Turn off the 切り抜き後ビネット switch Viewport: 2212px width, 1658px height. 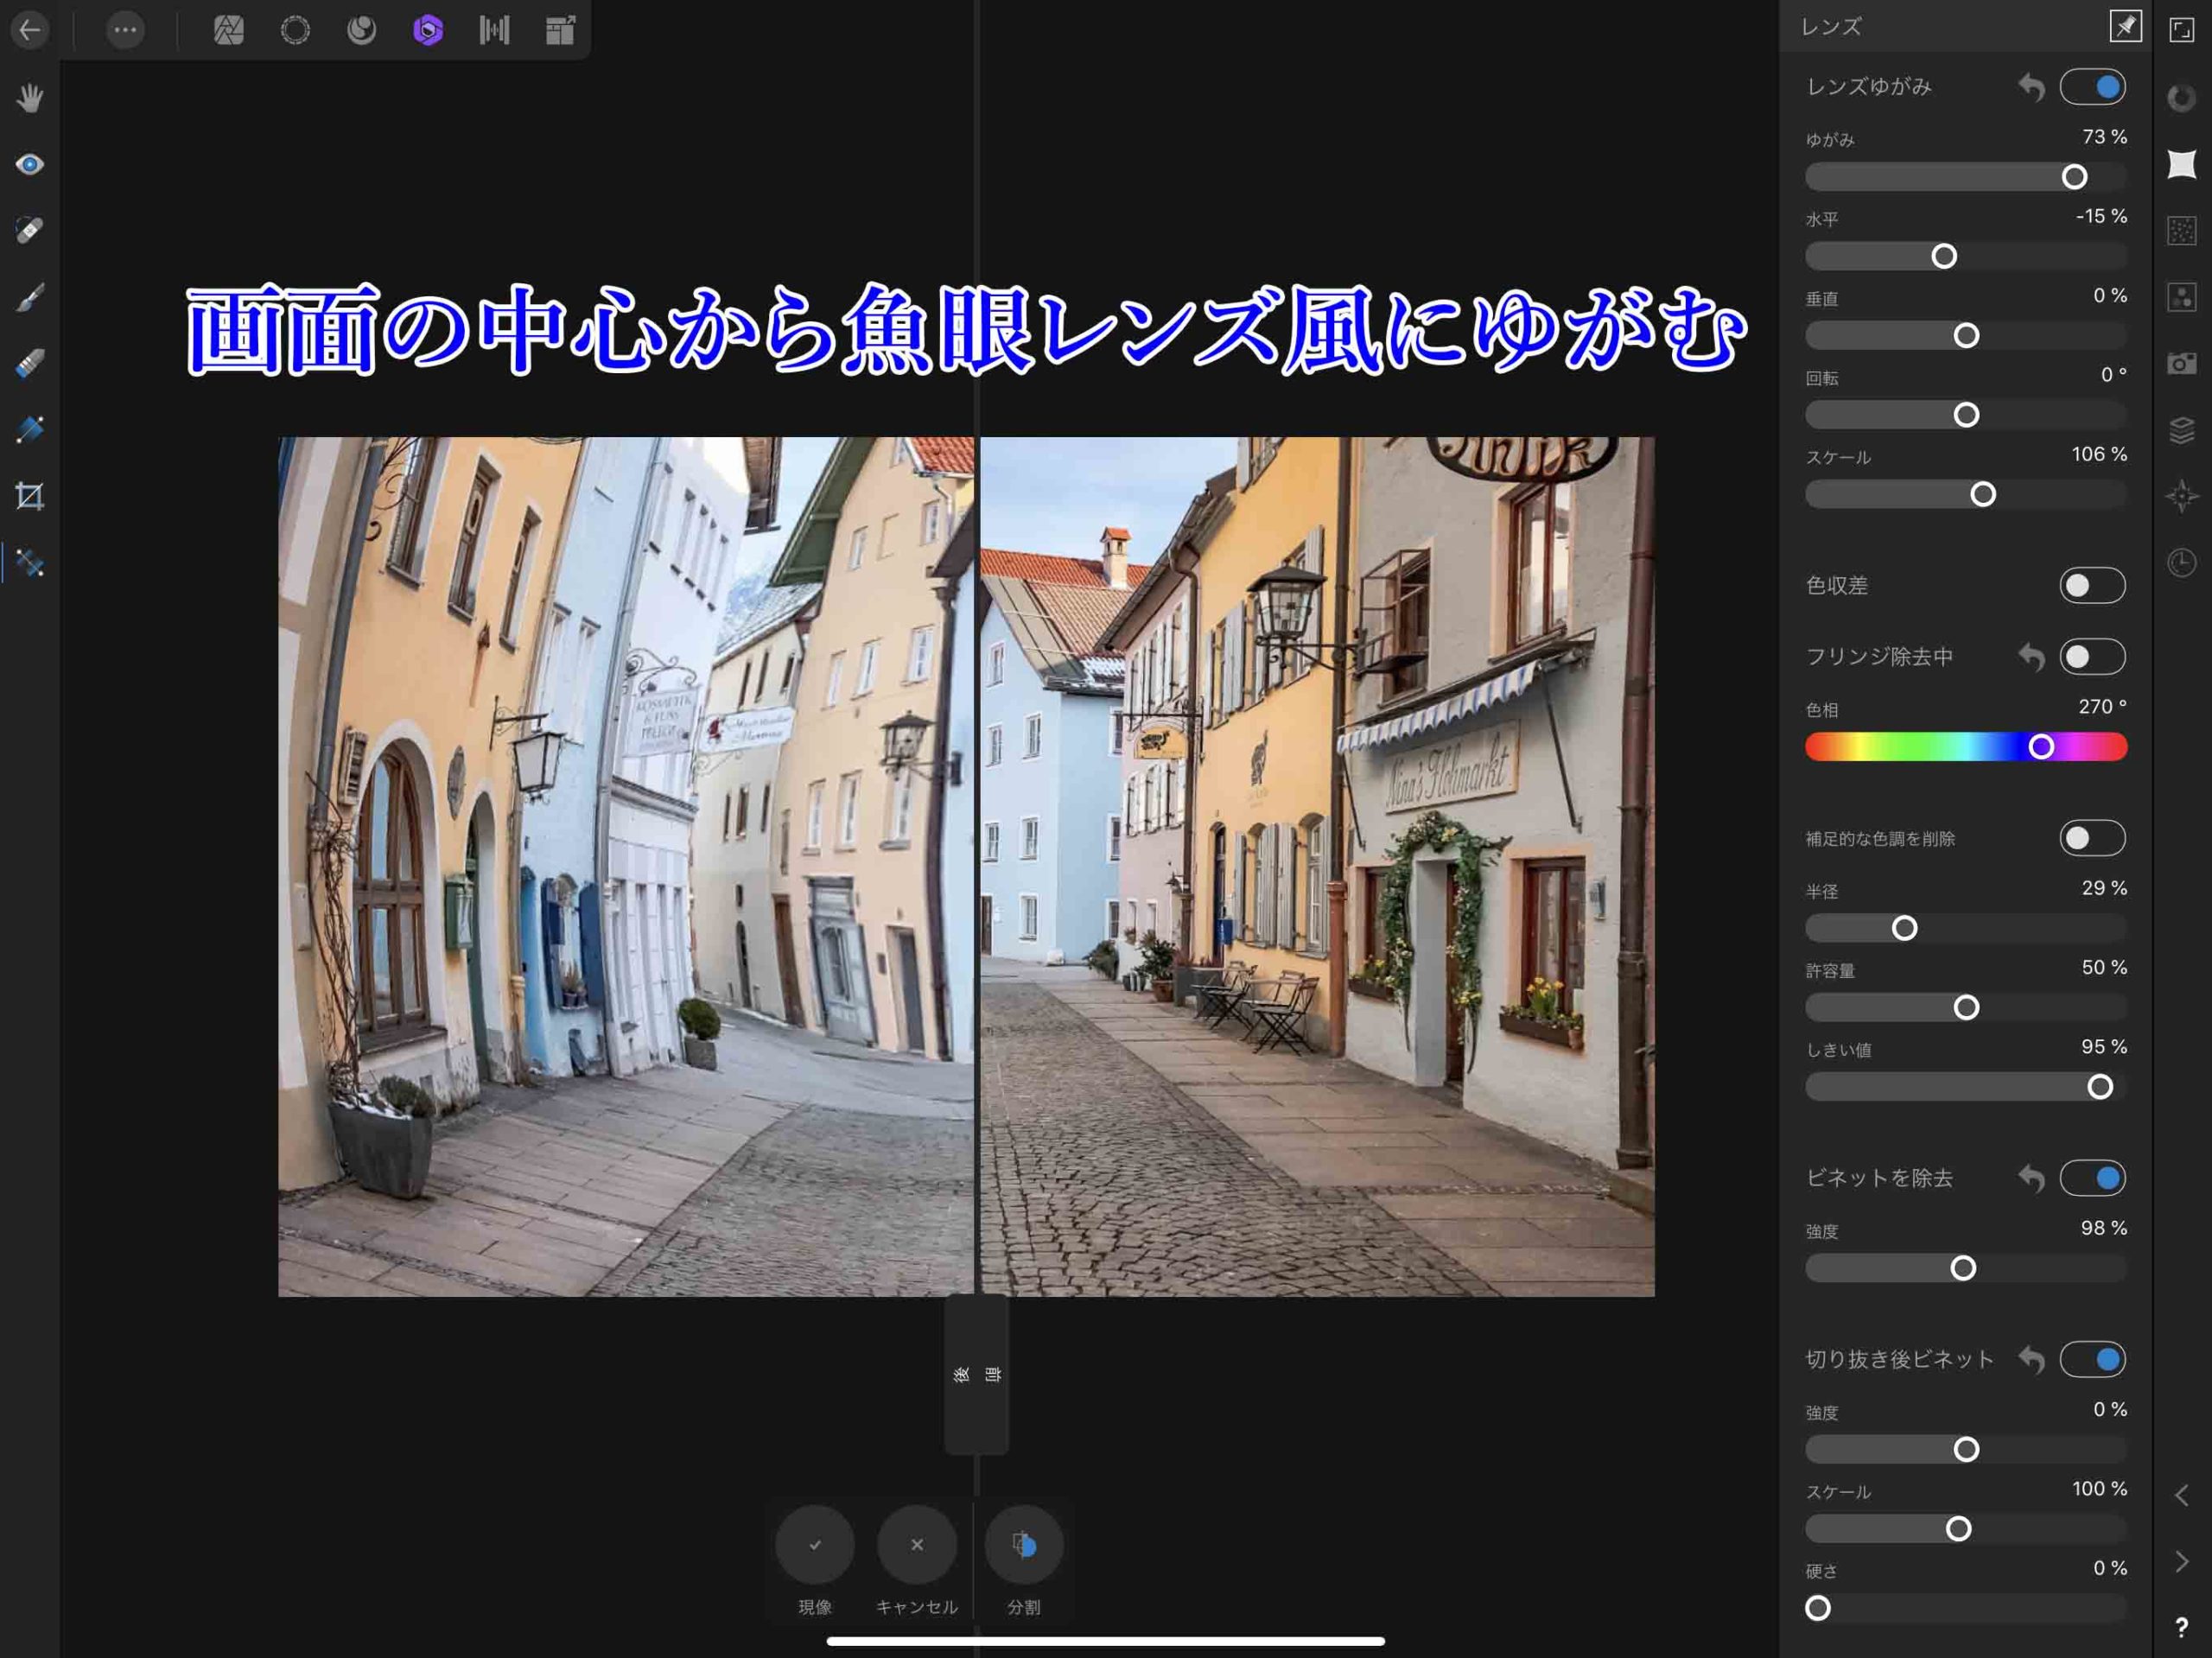click(x=2092, y=1359)
